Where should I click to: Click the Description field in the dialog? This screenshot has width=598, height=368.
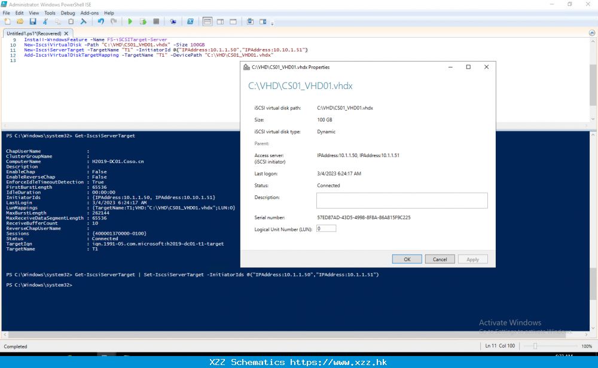(401, 200)
